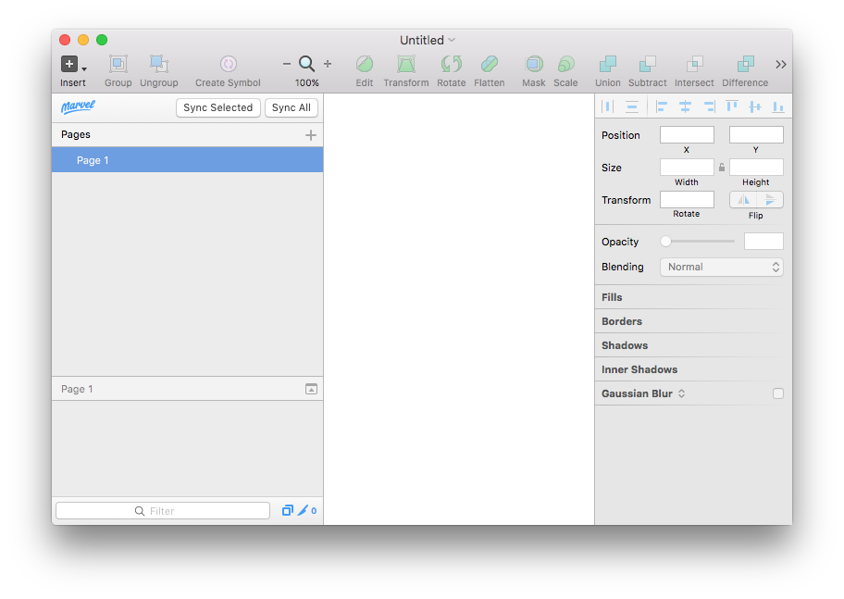844x599 pixels.
Task: Align objects to right edge
Action: coord(709,106)
